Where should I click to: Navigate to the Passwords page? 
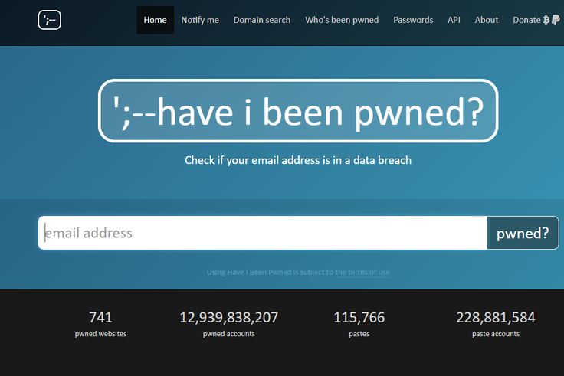[413, 20]
